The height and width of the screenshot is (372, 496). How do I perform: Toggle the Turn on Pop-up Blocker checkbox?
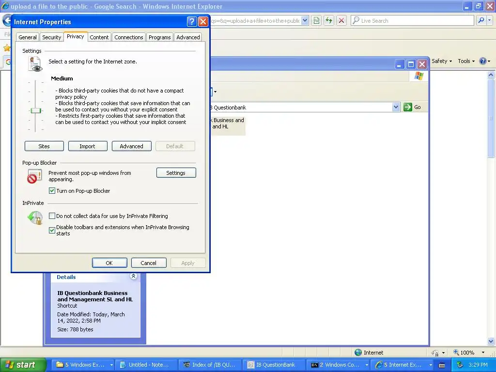(x=52, y=191)
